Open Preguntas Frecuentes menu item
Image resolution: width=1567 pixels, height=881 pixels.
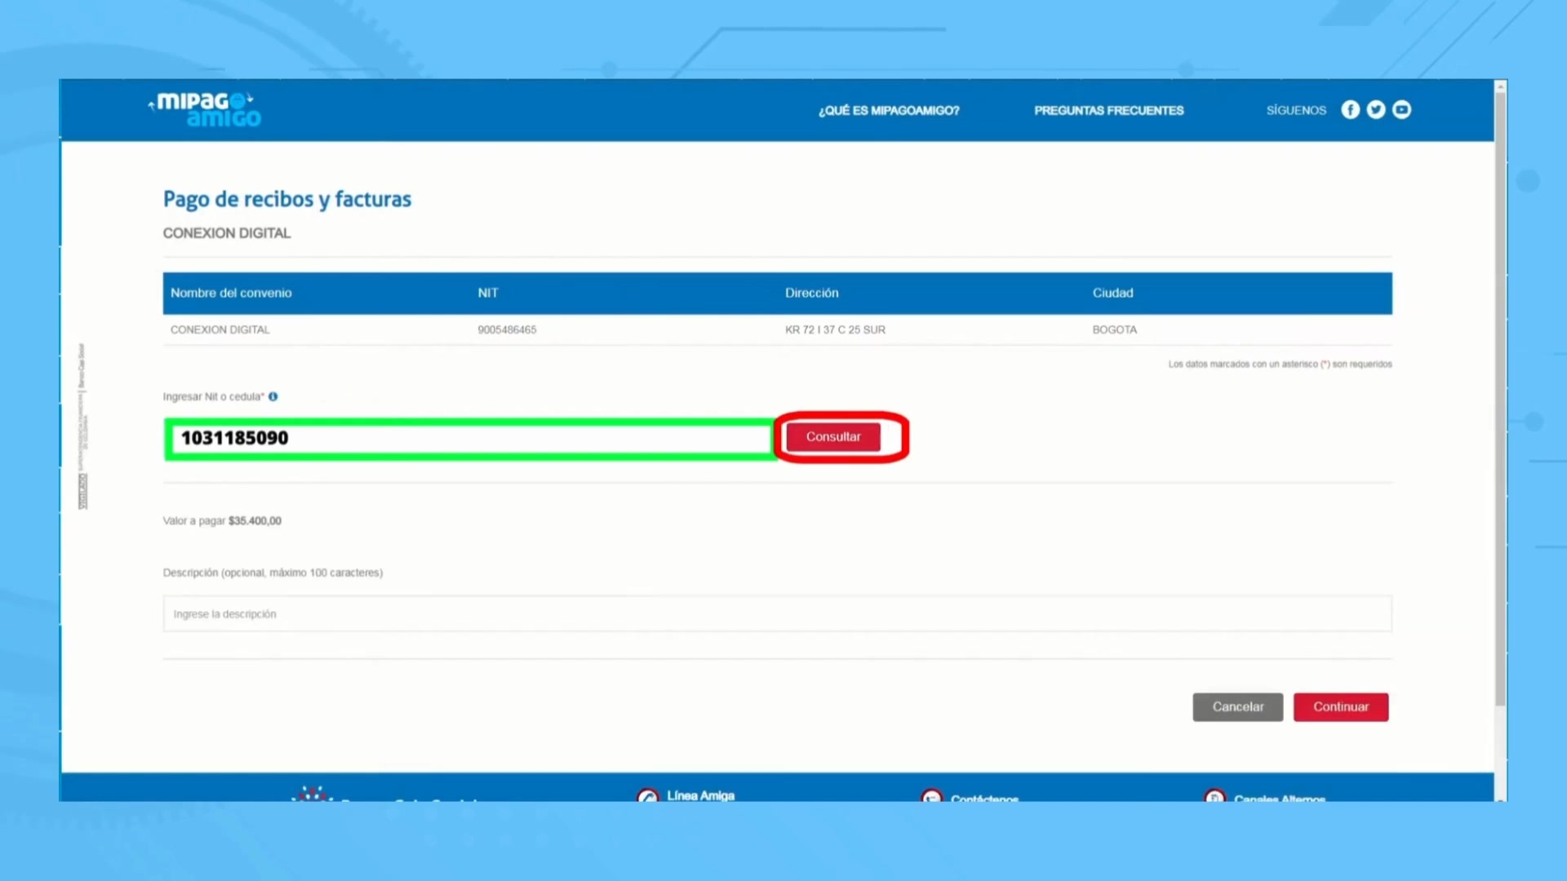click(1108, 111)
